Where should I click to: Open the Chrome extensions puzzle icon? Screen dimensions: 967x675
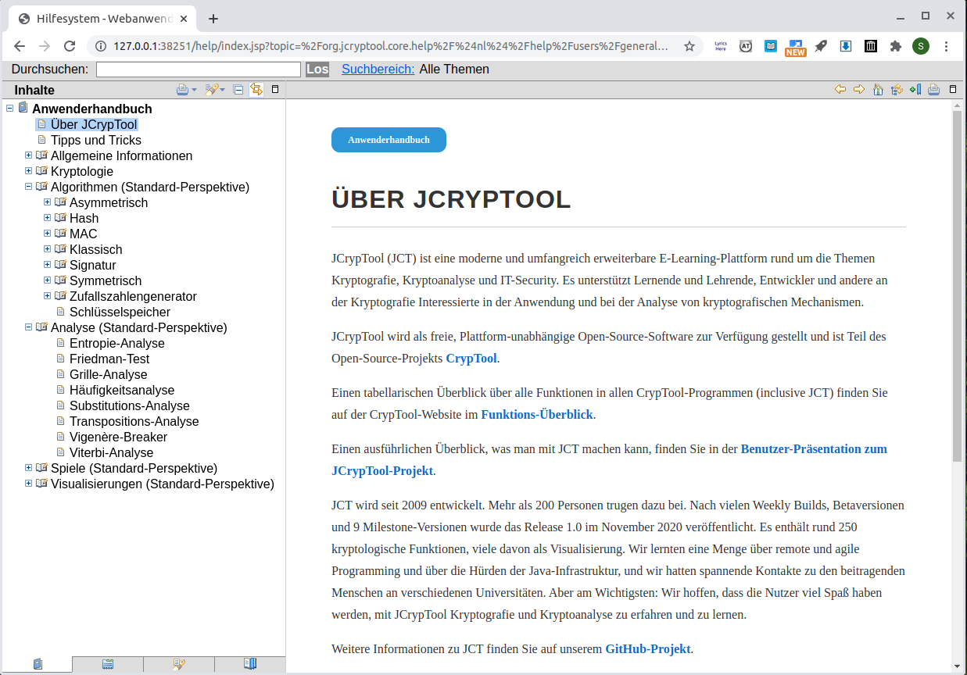(895, 46)
